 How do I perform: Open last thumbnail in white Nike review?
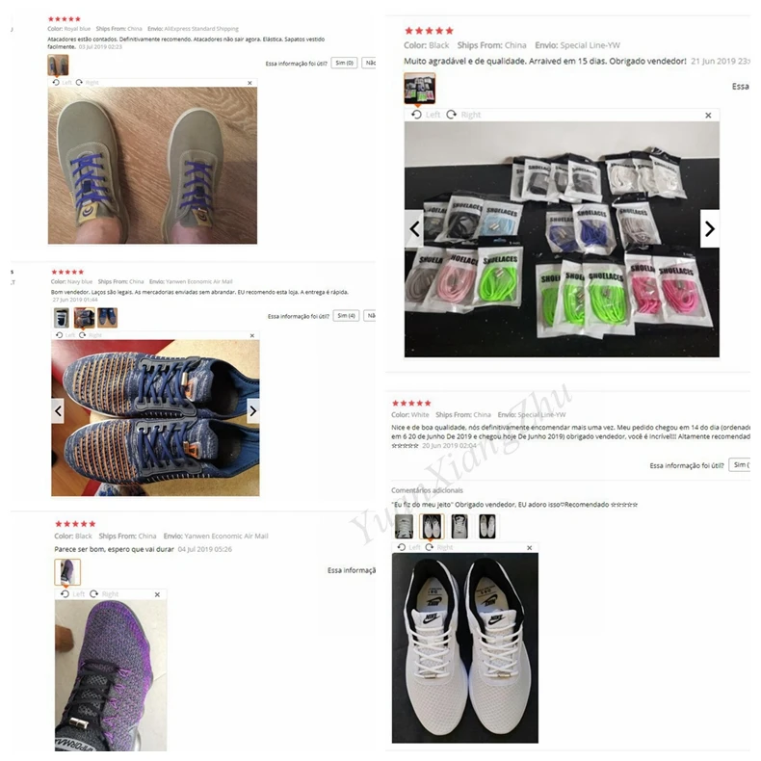coord(487,527)
